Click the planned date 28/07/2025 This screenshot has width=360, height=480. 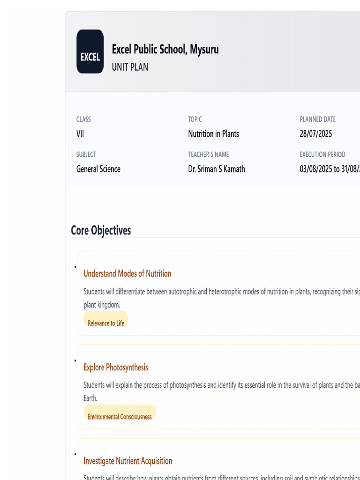click(x=316, y=134)
